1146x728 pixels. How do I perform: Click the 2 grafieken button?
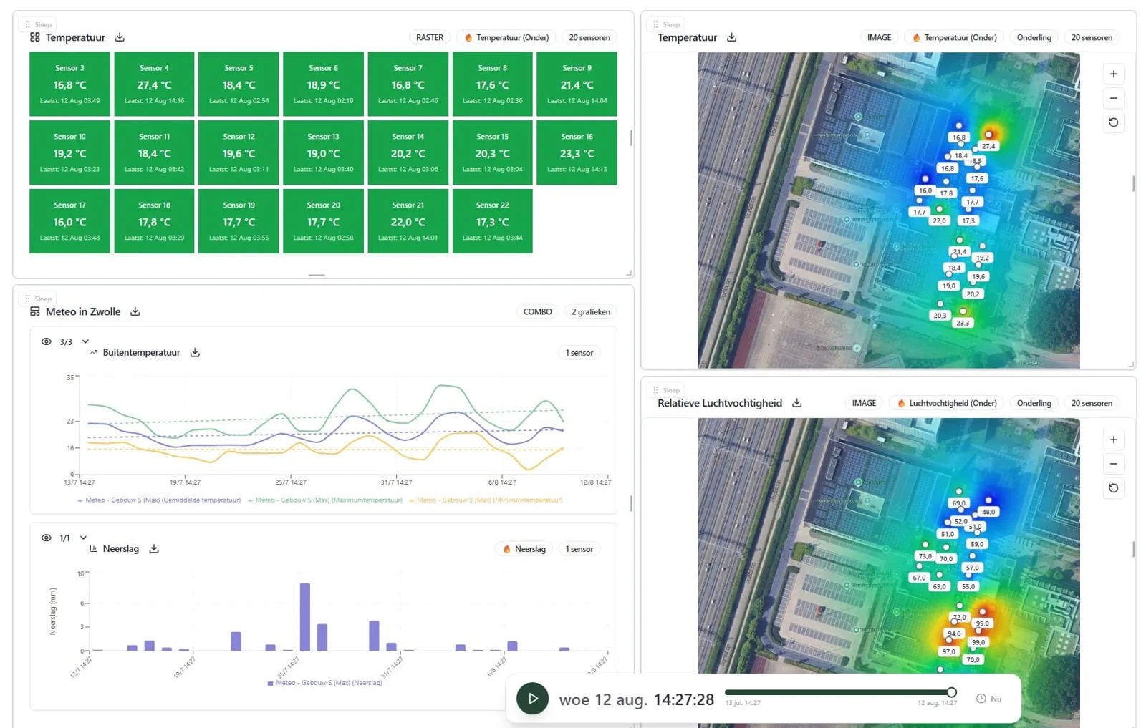[x=591, y=311]
